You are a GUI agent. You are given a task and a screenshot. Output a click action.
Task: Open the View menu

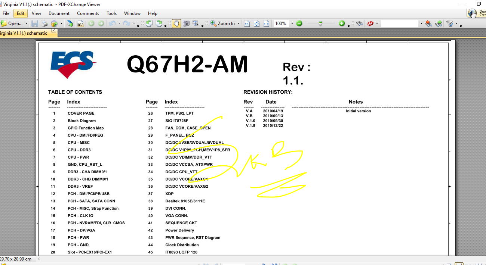(x=37, y=13)
